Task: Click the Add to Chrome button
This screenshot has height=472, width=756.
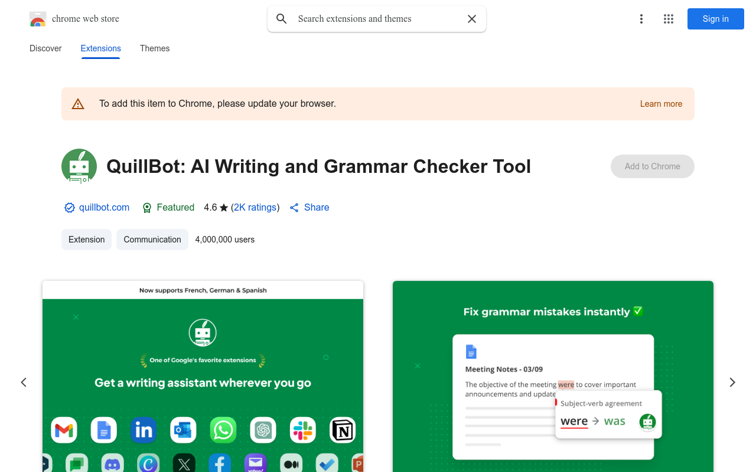Action: tap(653, 166)
